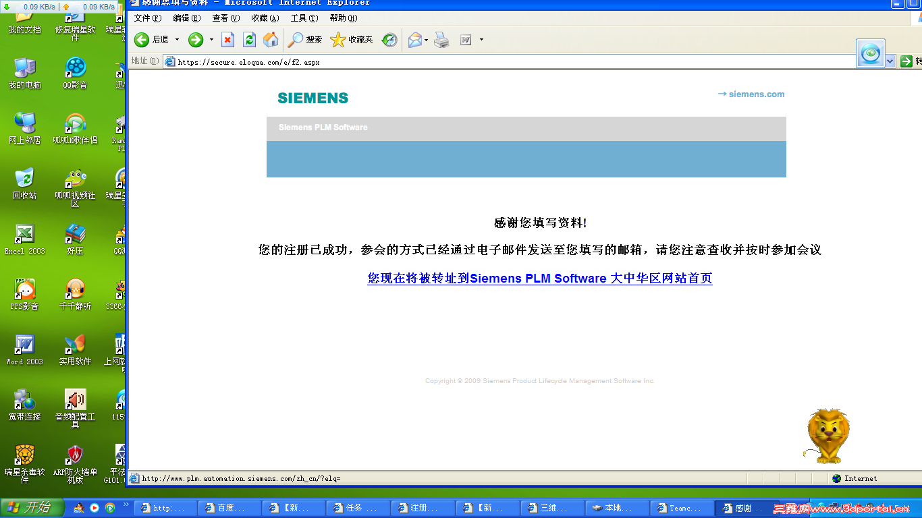922x518 pixels.
Task: Open the 收藏(A) menu
Action: pyautogui.click(x=265, y=18)
